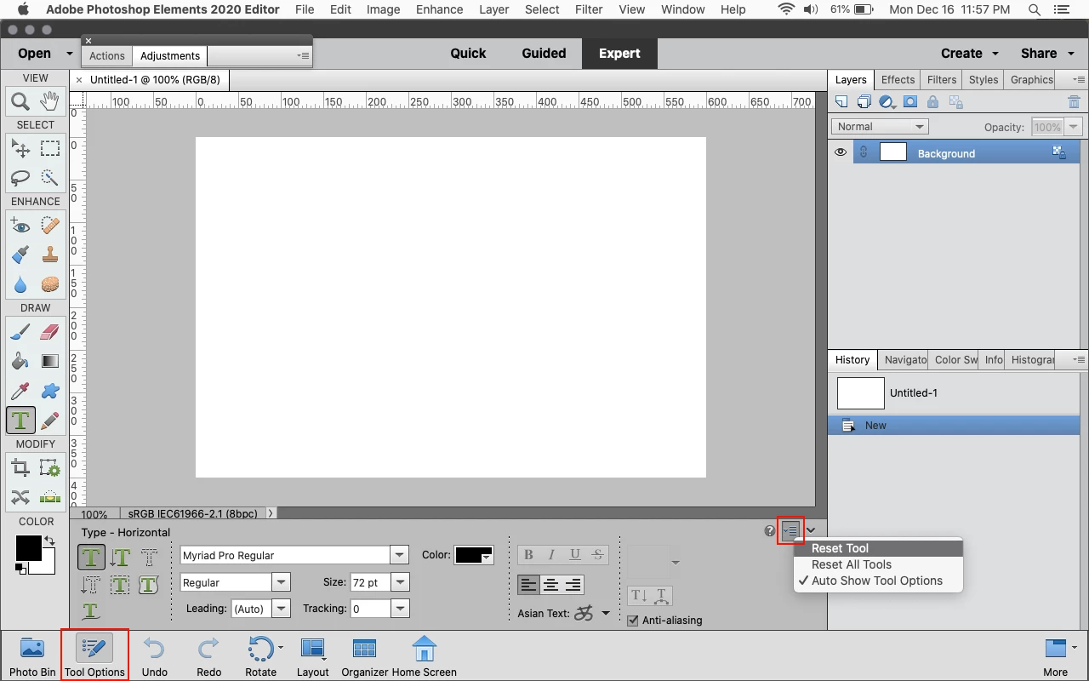The width and height of the screenshot is (1089, 681).
Task: Select the Quick Selection tool
Action: click(50, 178)
